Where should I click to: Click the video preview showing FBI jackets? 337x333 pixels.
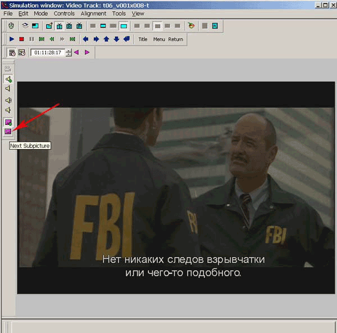pos(176,187)
